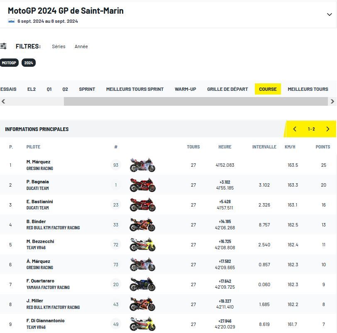Click the horizontal tabs scrollbar thumb
This screenshot has height=333, width=337.
[x=196, y=101]
